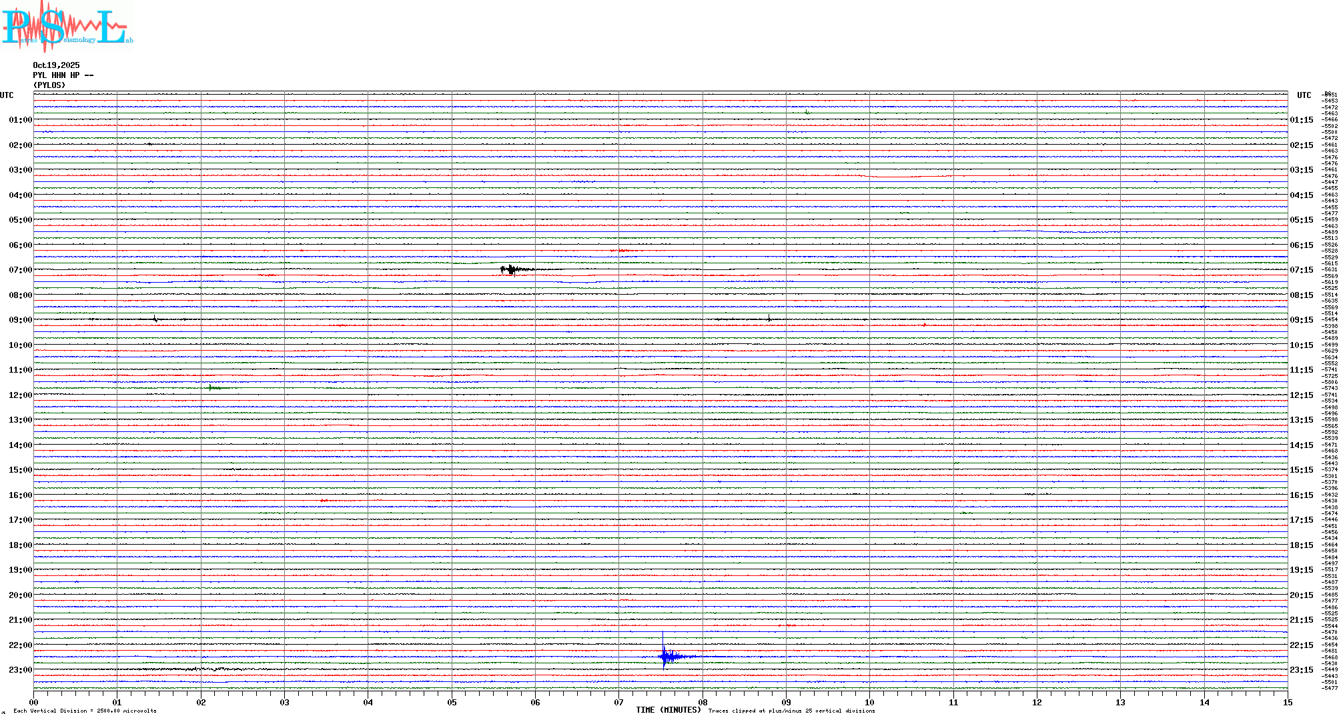Click the black seismic event on 07:00 trace
The height and width of the screenshot is (720, 1341).
tap(512, 269)
